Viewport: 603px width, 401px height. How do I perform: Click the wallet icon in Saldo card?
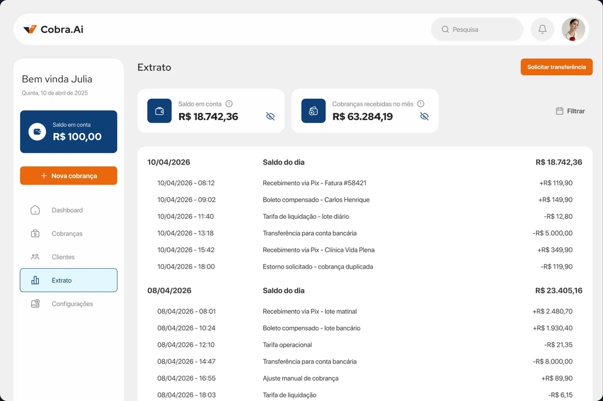pyautogui.click(x=159, y=111)
